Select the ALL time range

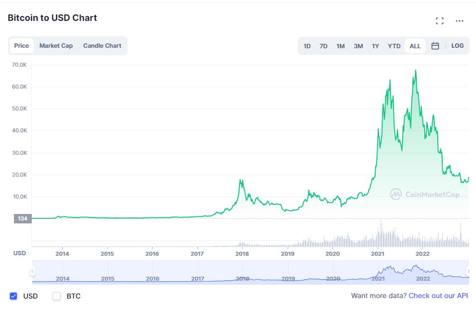click(x=415, y=46)
